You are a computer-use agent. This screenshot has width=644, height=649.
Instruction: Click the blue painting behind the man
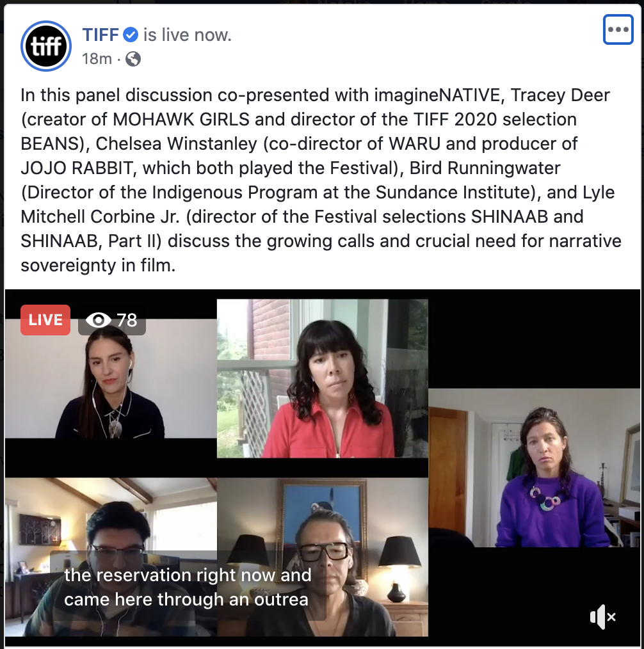323,509
